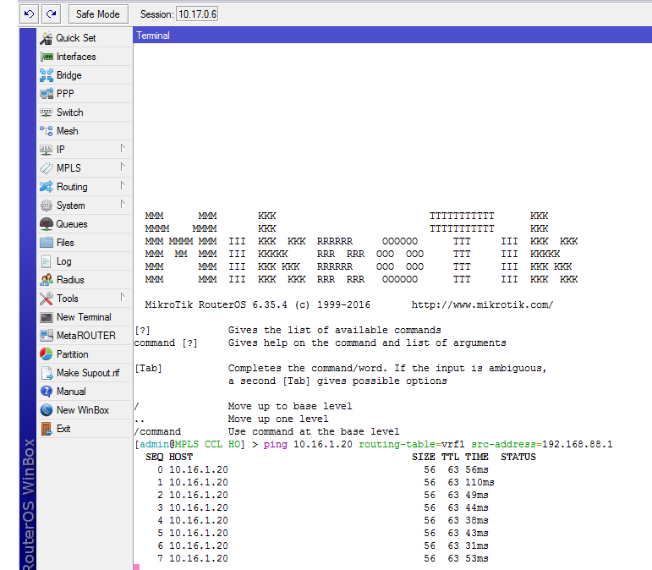Open the PPP icon
Viewport: 652px width, 570px height.
[x=47, y=94]
